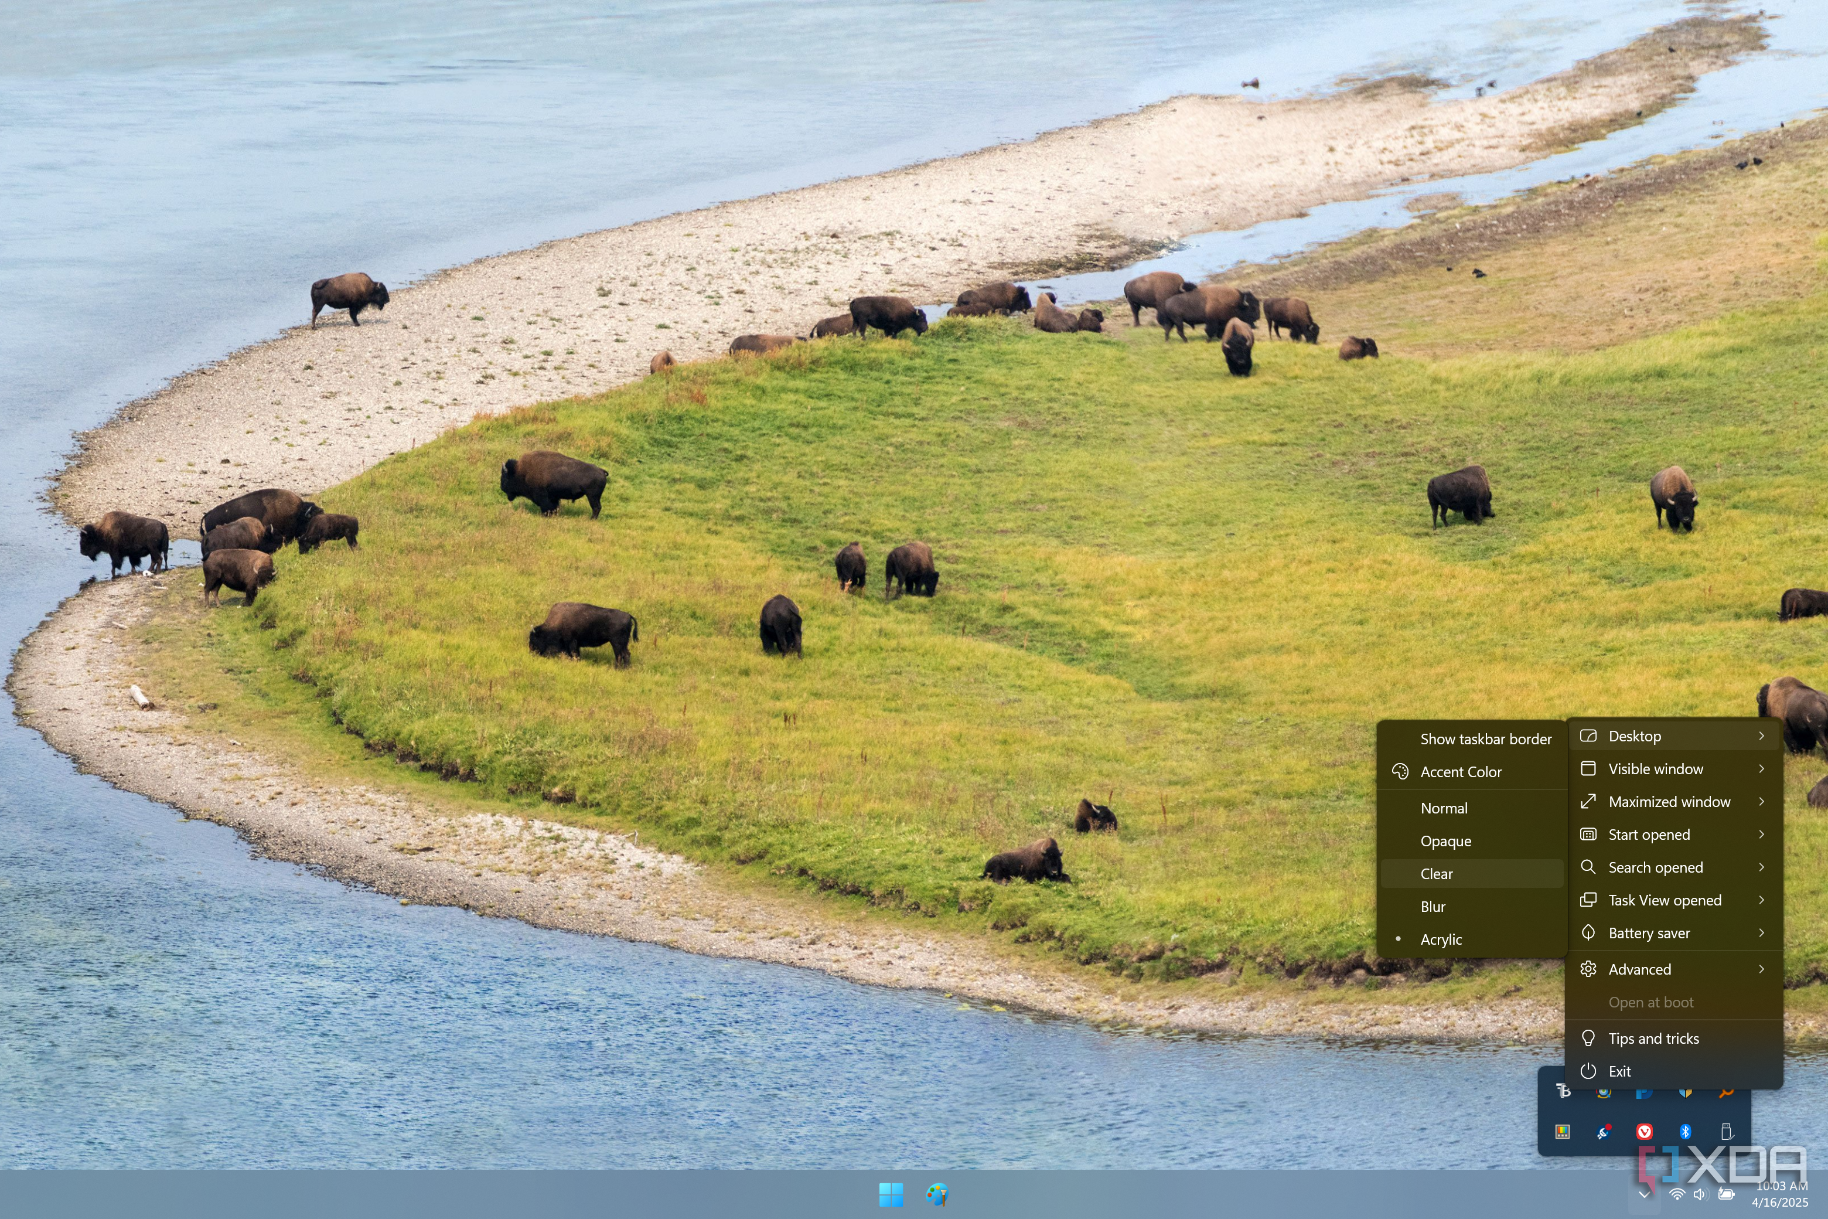Open the Desktop submenu entry

(1674, 736)
